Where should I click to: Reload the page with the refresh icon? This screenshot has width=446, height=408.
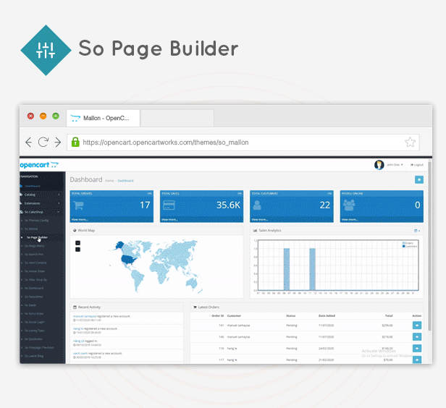[43, 142]
